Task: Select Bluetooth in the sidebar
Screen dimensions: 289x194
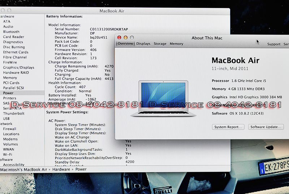Action: (11, 32)
